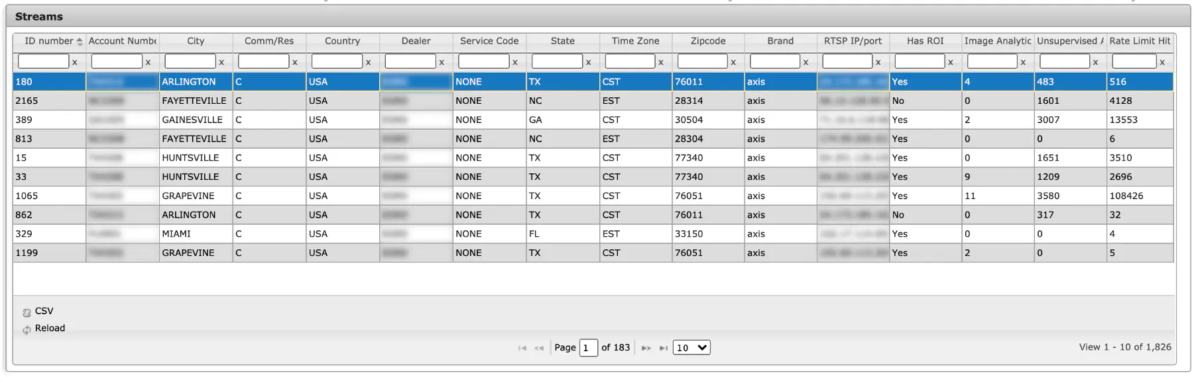Clear the State filter (x)
The width and height of the screenshot is (1196, 377).
click(588, 62)
